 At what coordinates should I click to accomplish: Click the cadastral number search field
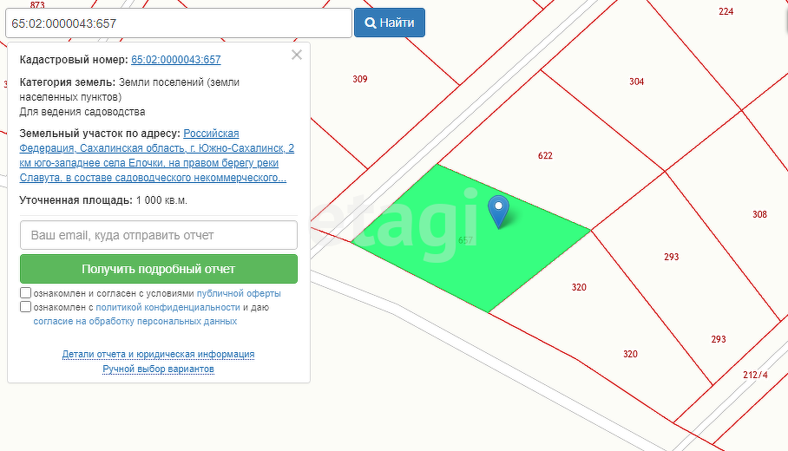[178, 23]
